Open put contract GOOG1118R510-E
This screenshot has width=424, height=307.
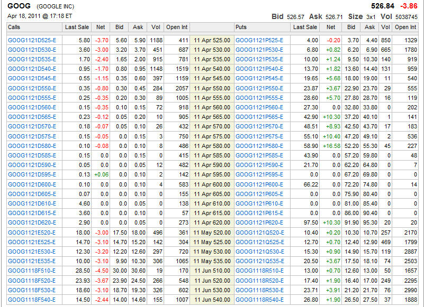(259, 271)
